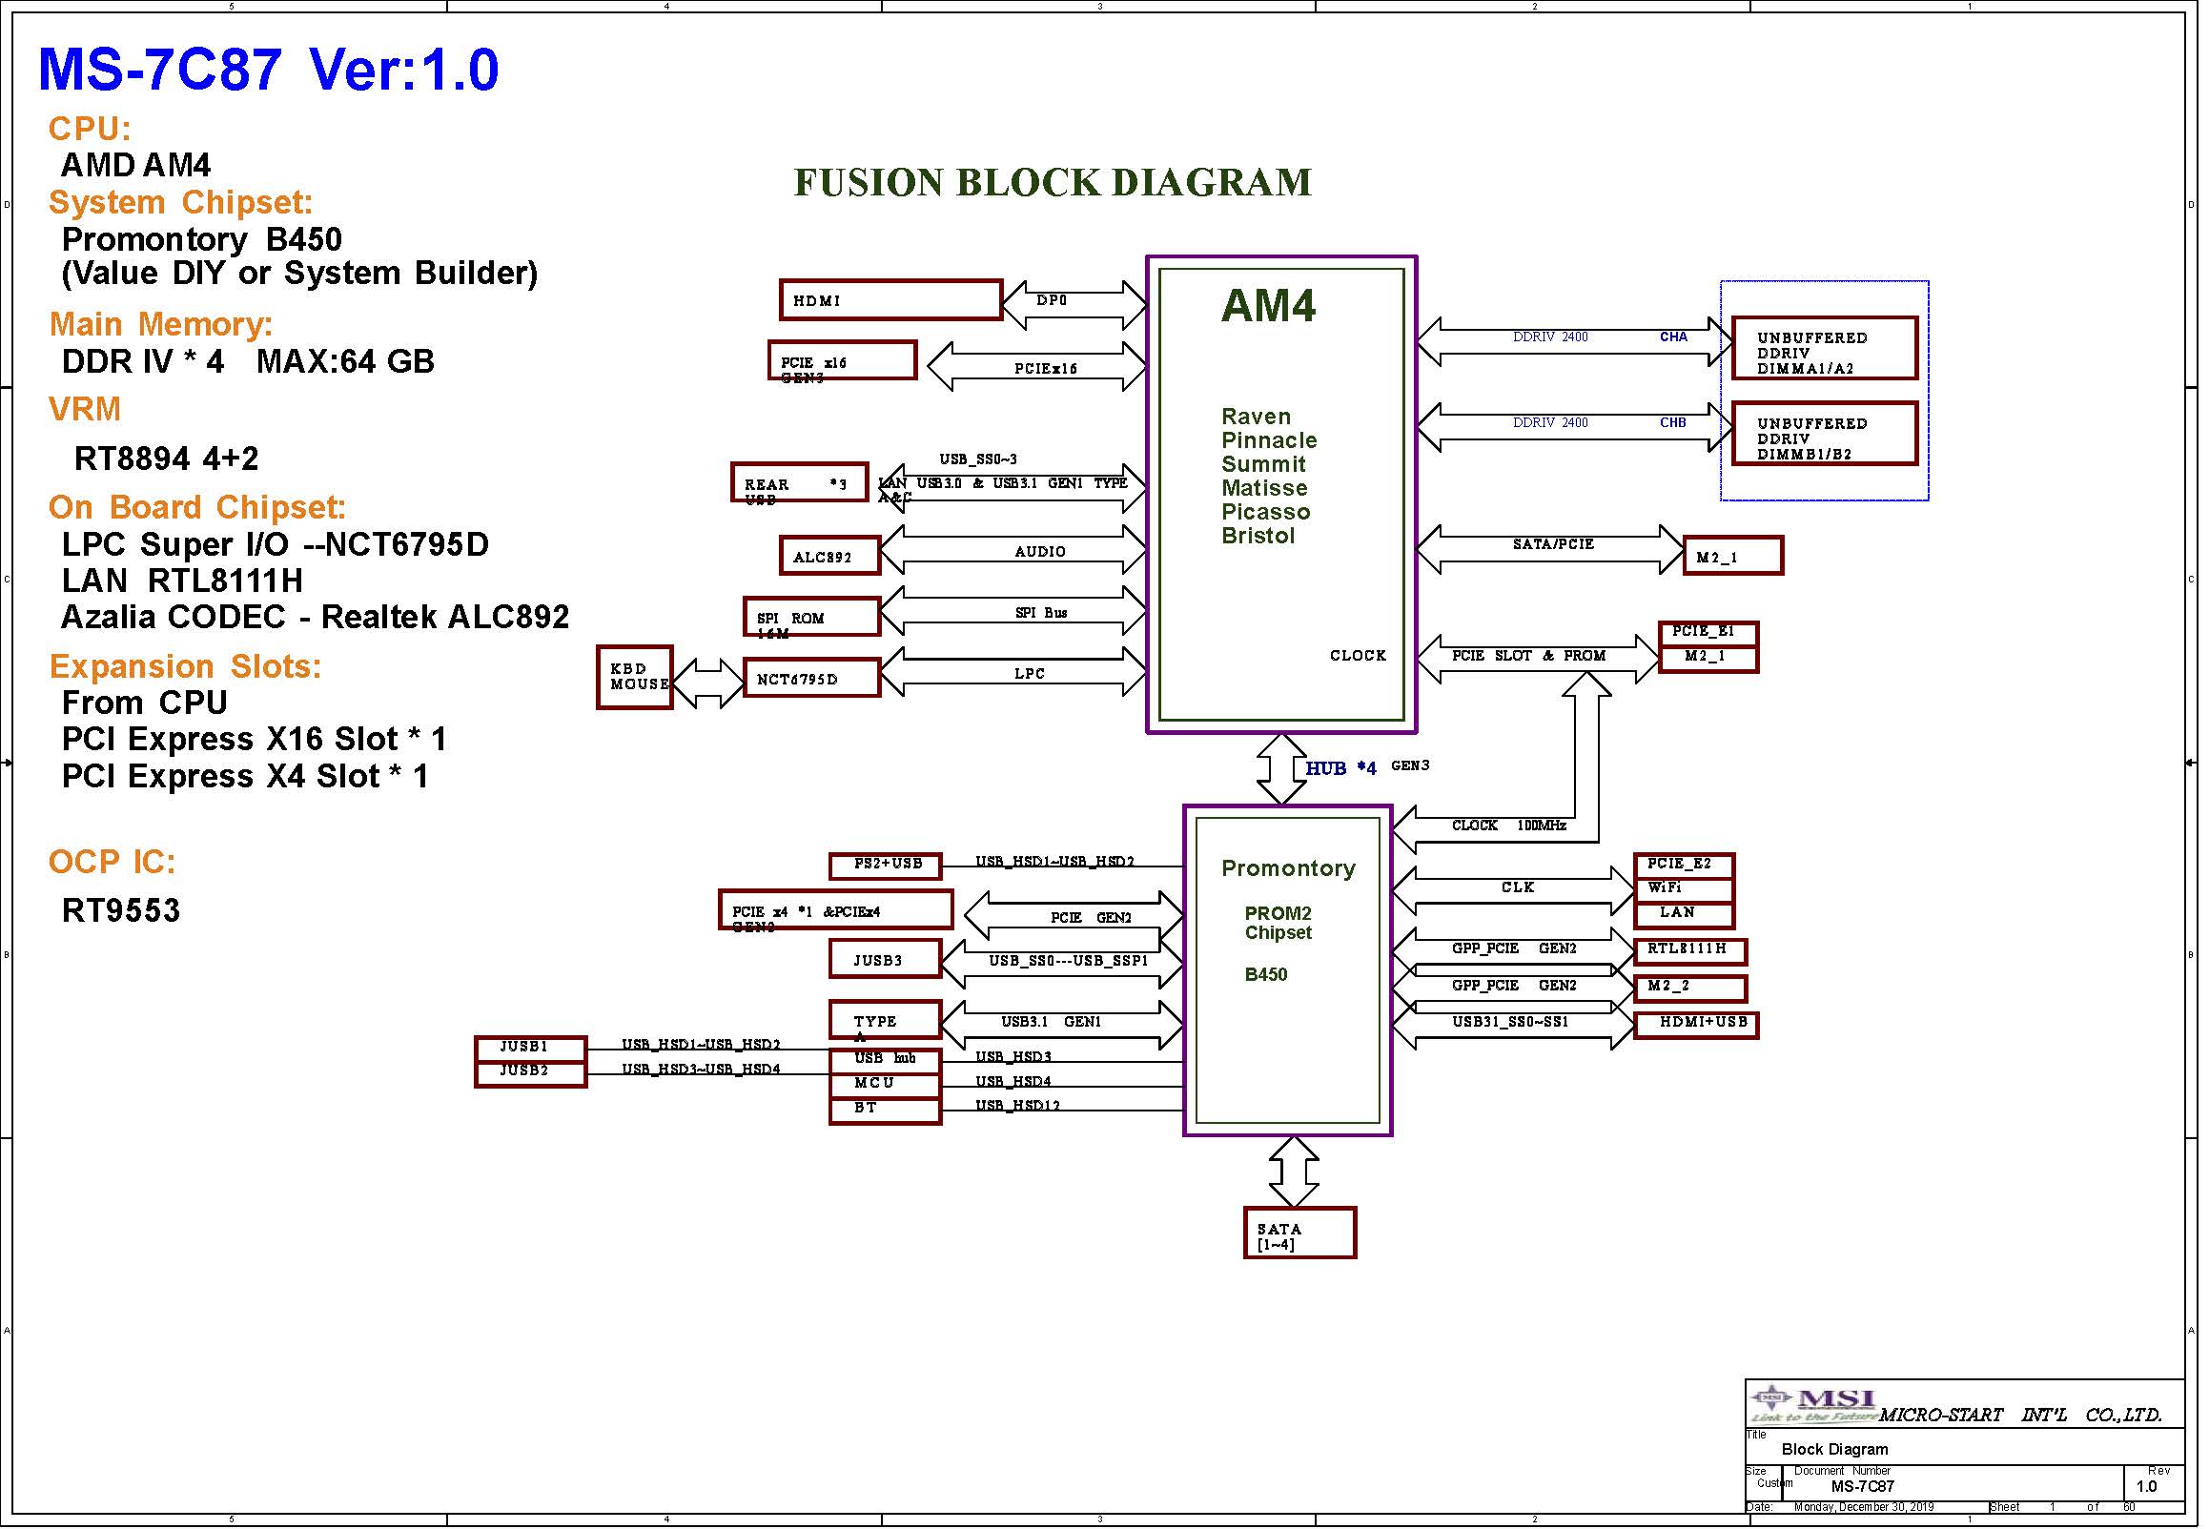Select the "M2_2" block
This screenshot has height=1529, width=2209.
pyautogui.click(x=1690, y=988)
